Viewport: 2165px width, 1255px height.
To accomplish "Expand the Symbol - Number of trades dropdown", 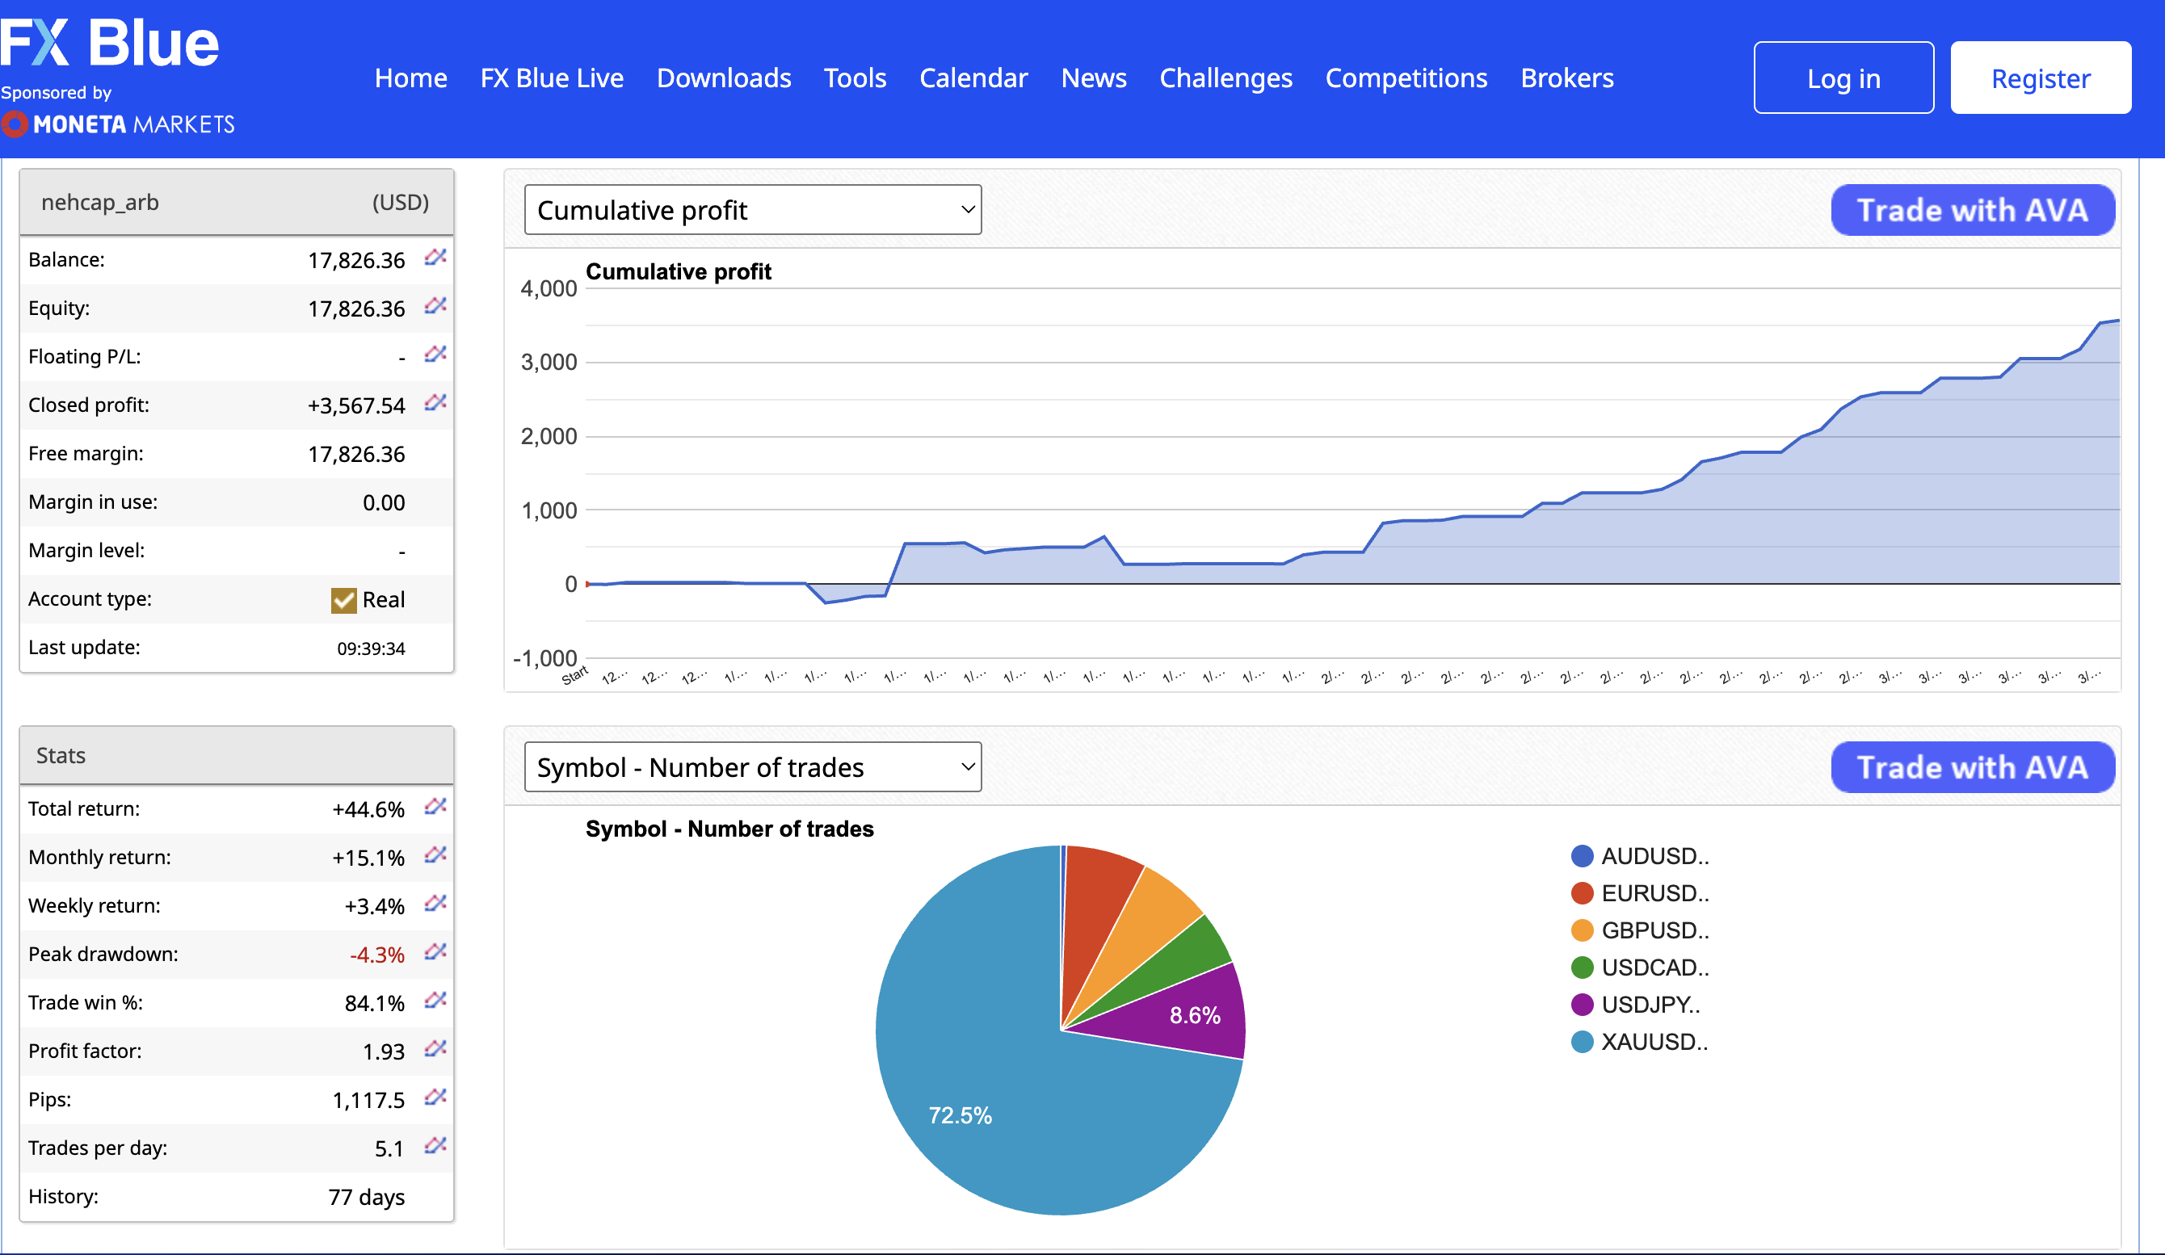I will coord(752,767).
